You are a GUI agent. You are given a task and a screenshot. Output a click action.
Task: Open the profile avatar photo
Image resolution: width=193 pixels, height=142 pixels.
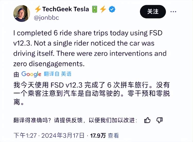pyautogui.click(x=22, y=13)
